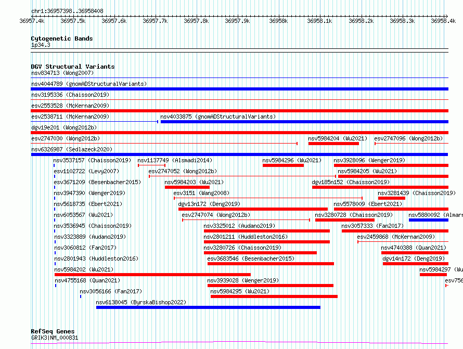Screen dimensions: 463x349
Task: Click variant nsv5984202 (Wu2021)
Action: tap(84, 269)
